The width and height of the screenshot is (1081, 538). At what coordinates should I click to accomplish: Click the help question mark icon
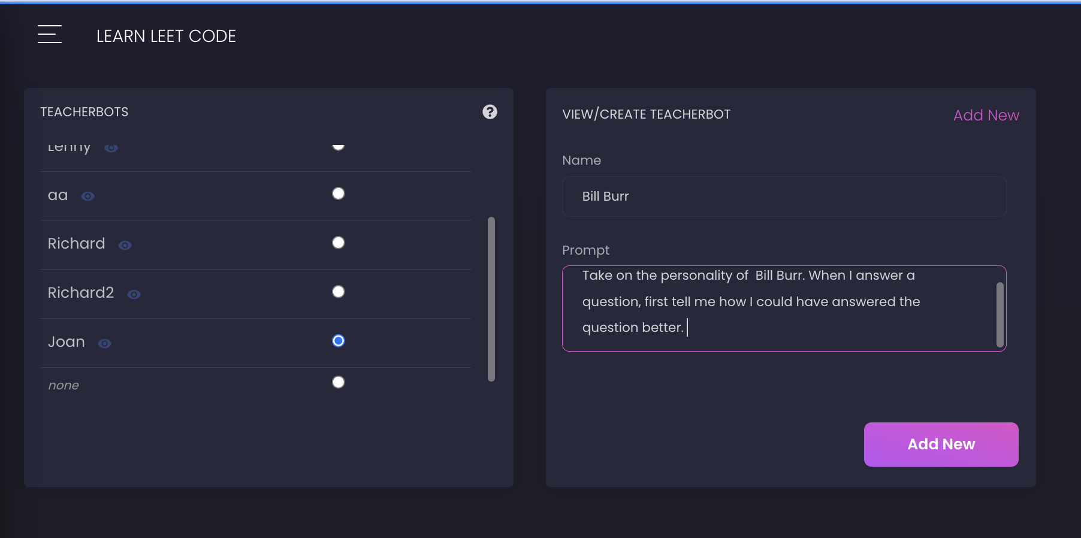(x=490, y=112)
